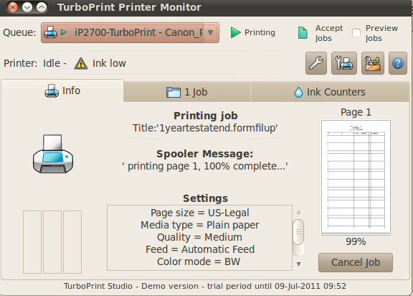
Task: Maximize the TurboPrint window
Action: [x=42, y=7]
